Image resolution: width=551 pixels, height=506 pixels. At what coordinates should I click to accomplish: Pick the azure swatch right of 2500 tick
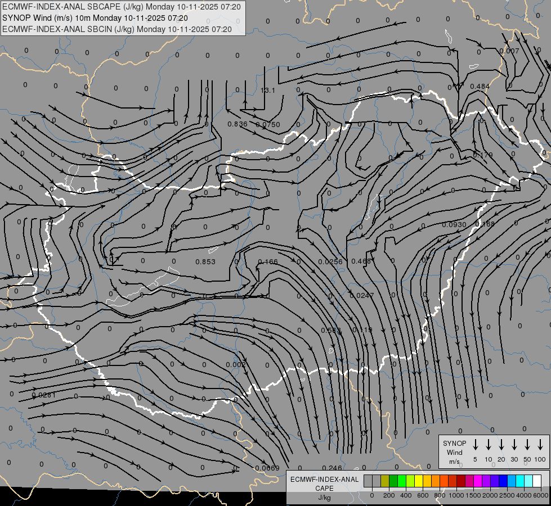[511, 481]
